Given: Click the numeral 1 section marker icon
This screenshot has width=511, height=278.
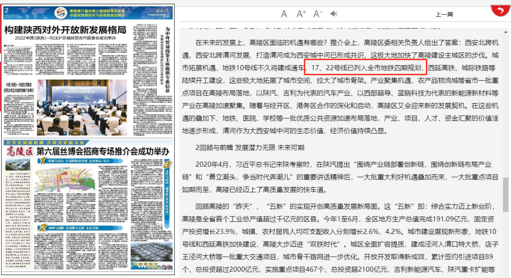Looking at the screenshot, I should 43,160.
